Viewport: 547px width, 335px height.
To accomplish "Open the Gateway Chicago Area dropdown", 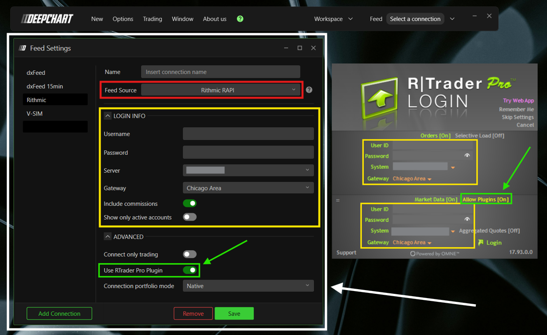I will [x=248, y=188].
